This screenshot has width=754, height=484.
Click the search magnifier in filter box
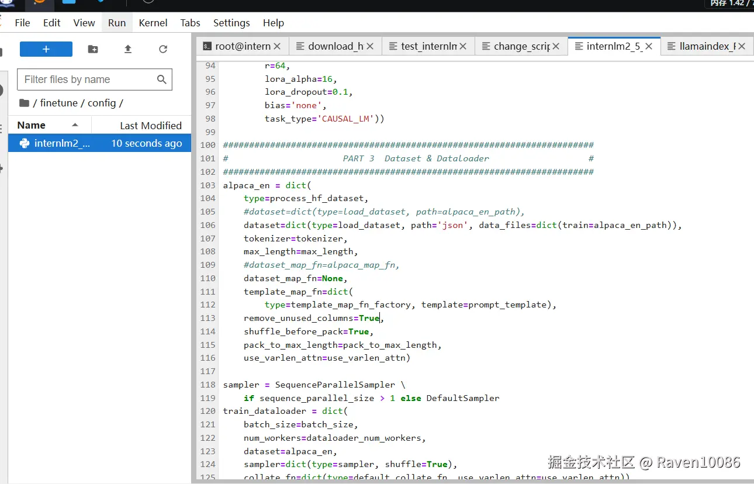point(162,79)
